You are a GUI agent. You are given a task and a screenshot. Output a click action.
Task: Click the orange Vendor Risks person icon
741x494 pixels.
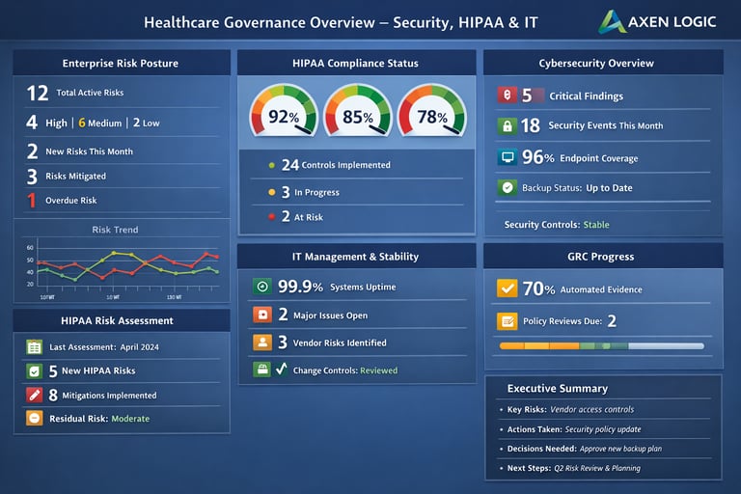(x=262, y=343)
